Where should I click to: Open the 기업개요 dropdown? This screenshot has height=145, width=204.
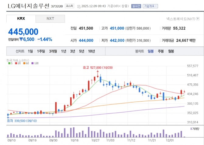(x=150, y=6)
